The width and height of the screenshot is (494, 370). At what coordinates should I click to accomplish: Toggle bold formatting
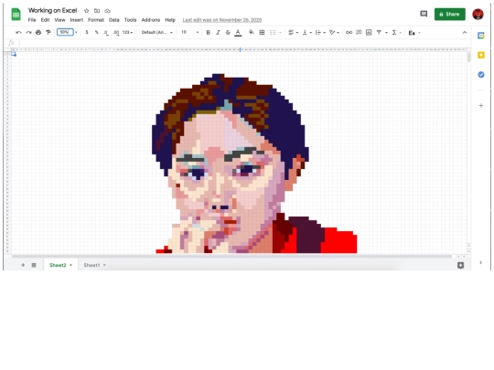pos(208,32)
